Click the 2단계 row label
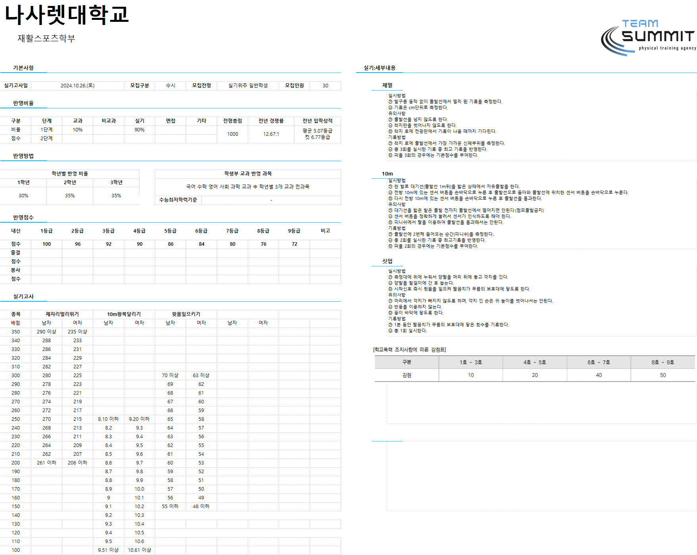697x555 pixels. click(x=46, y=139)
